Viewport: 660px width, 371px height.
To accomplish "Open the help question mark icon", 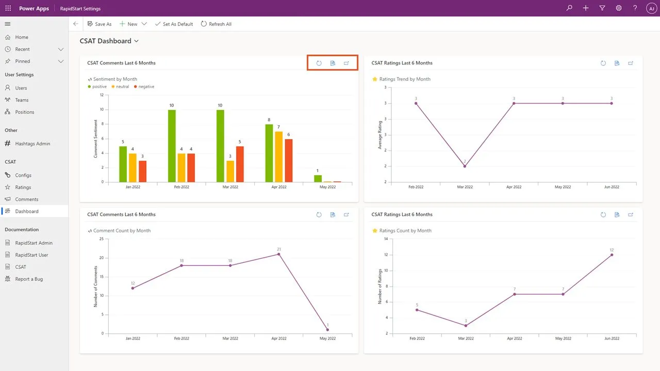I will 635,8.
